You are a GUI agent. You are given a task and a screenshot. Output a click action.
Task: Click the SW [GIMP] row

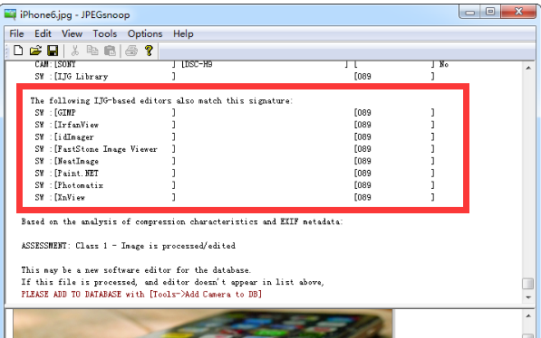click(235, 113)
